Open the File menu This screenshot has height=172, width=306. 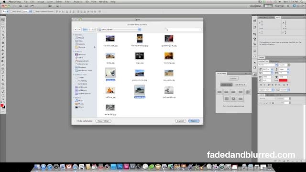click(25, 2)
